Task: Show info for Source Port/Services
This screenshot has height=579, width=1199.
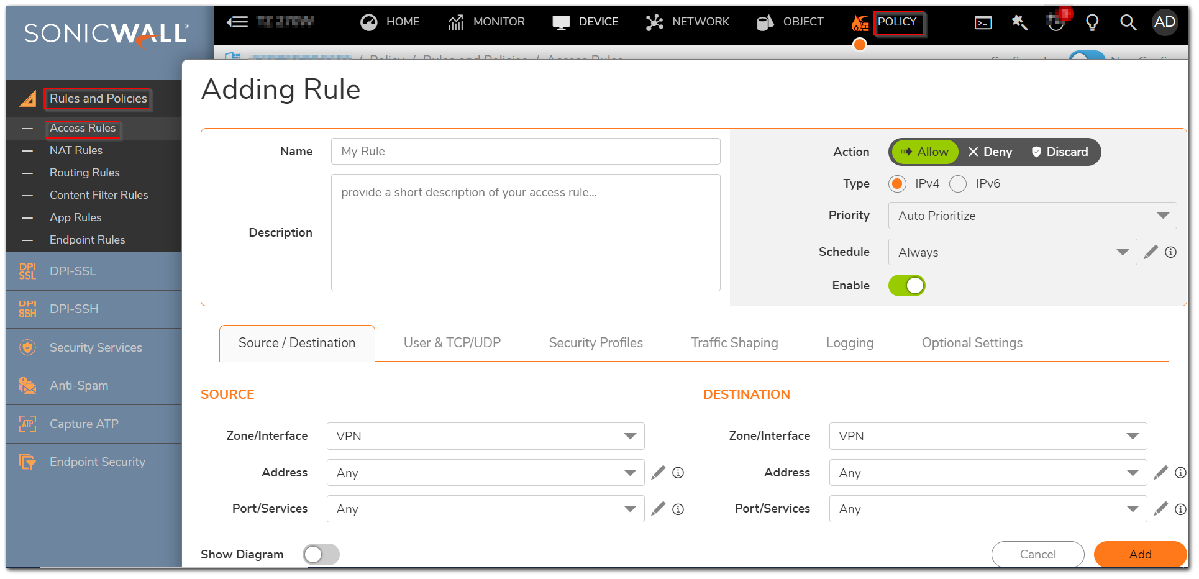Action: pos(678,509)
